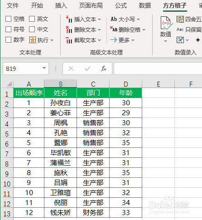Click the edit-table pencil icon

pyautogui.click(x=180, y=40)
